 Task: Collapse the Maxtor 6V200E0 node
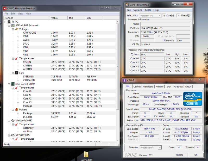(9, 121)
